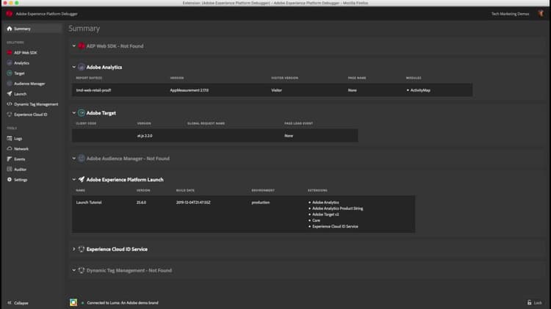Image resolution: width=551 pixels, height=309 pixels.
Task: Select the Analytics menu label
Action: [21, 63]
